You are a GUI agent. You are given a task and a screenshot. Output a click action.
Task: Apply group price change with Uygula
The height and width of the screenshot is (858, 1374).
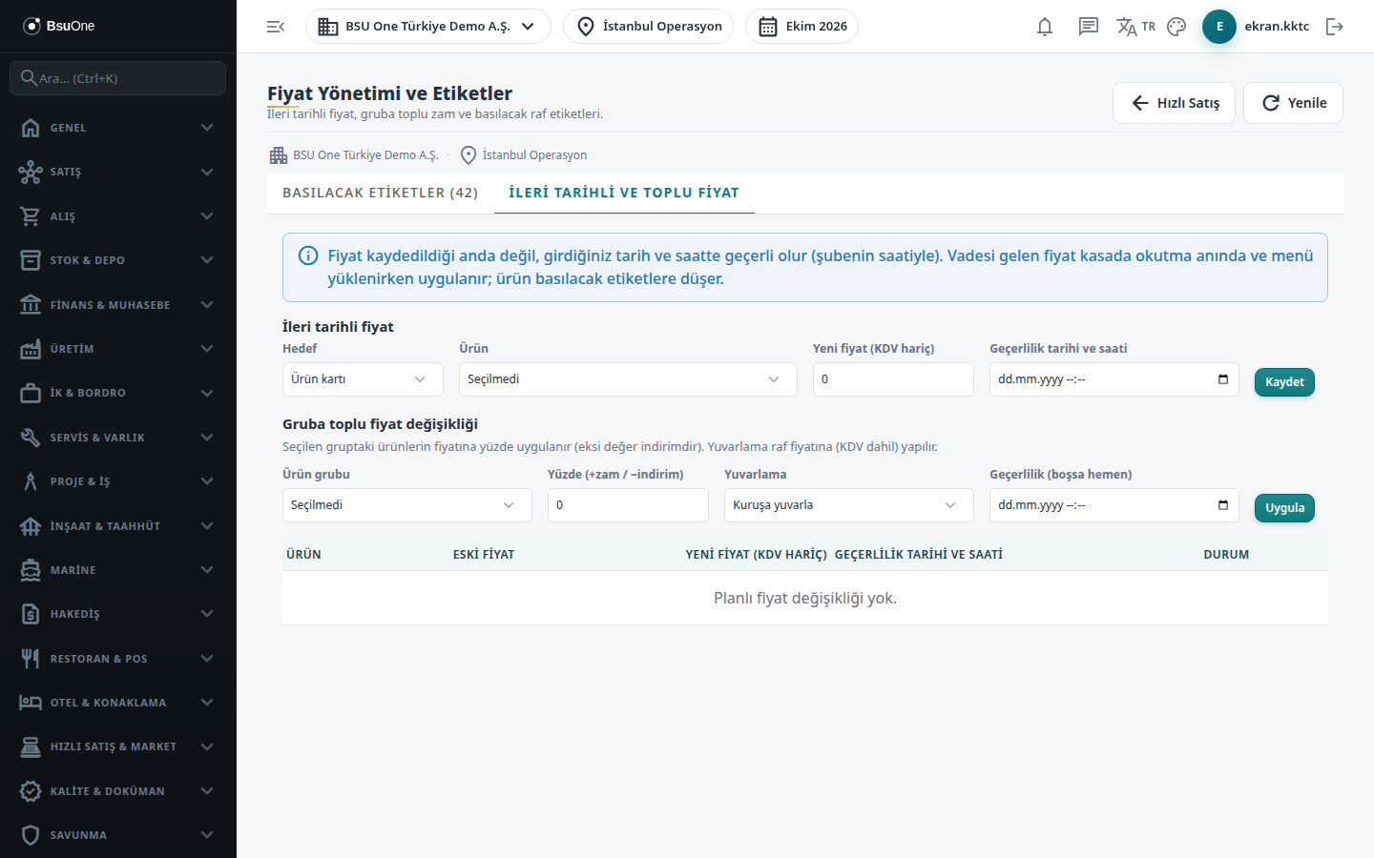click(x=1284, y=508)
